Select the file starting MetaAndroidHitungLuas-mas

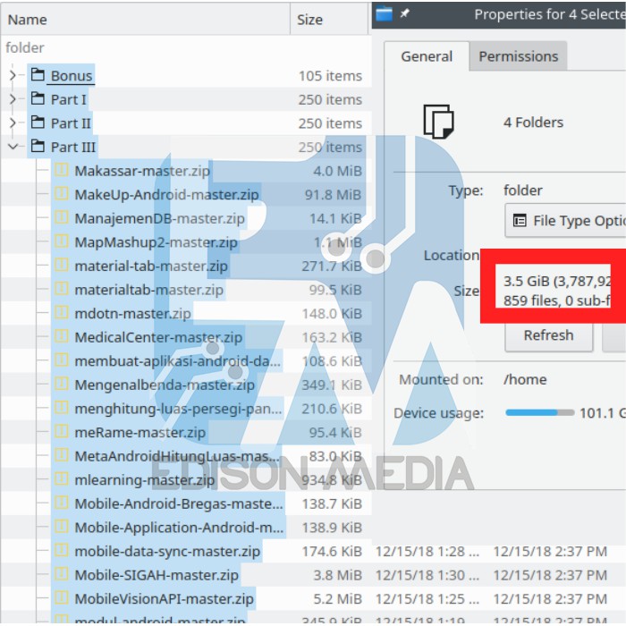pos(177,456)
